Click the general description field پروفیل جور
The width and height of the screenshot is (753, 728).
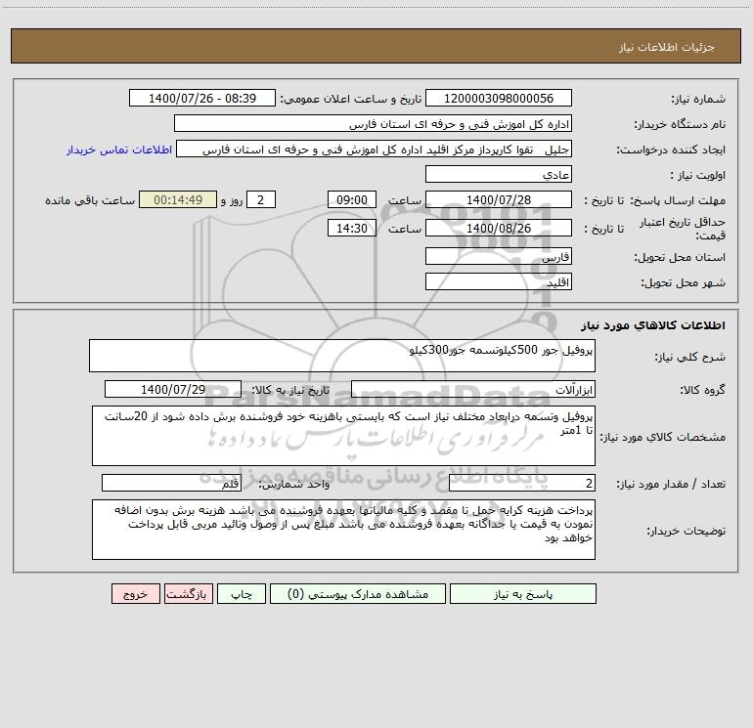click(x=342, y=356)
